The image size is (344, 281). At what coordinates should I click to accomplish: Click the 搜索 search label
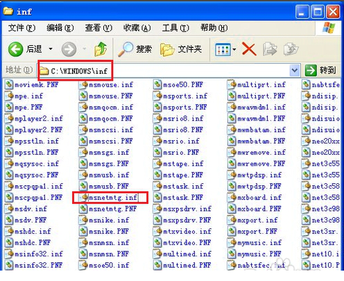click(x=144, y=49)
